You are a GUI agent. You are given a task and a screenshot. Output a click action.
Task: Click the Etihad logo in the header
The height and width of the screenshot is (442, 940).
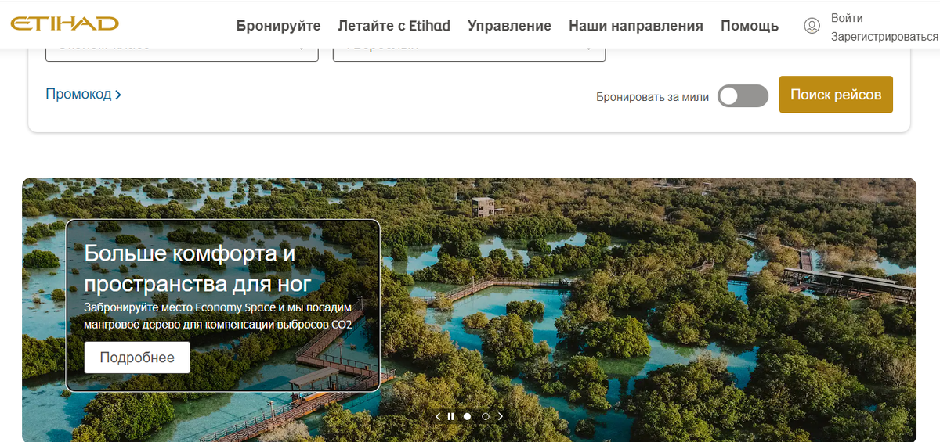[x=64, y=23]
